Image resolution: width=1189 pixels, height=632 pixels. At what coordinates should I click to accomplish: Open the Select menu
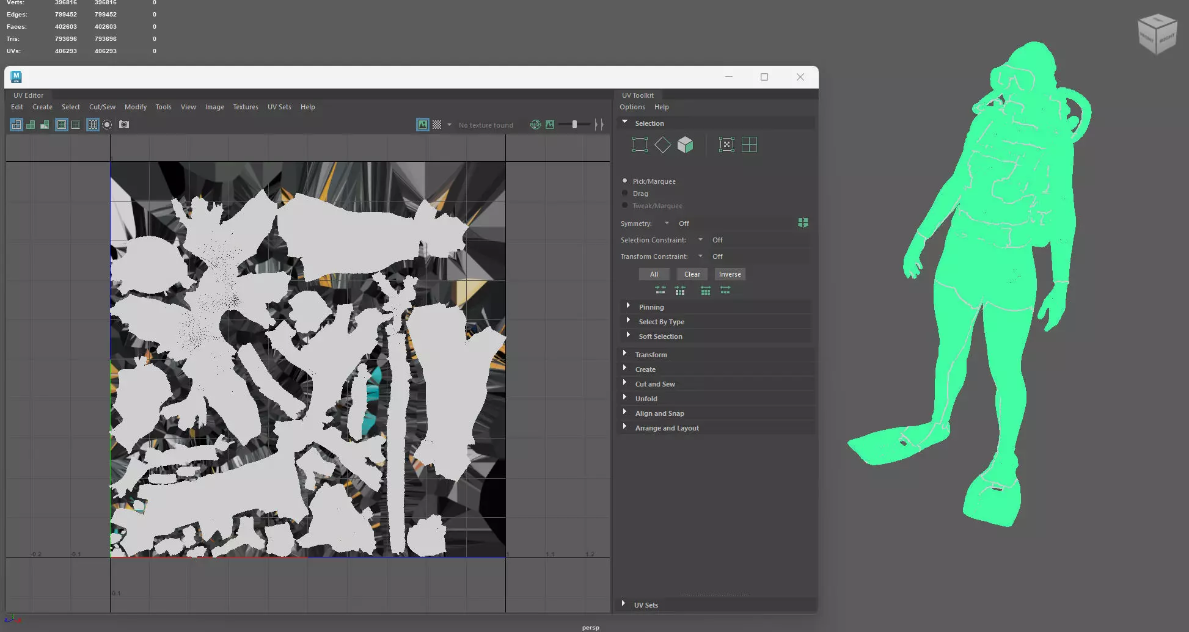71,107
